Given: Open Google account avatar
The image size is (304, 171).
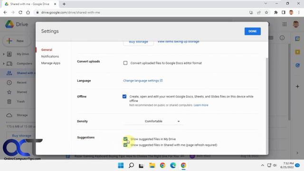Looking at the screenshot, I should coord(295,24).
